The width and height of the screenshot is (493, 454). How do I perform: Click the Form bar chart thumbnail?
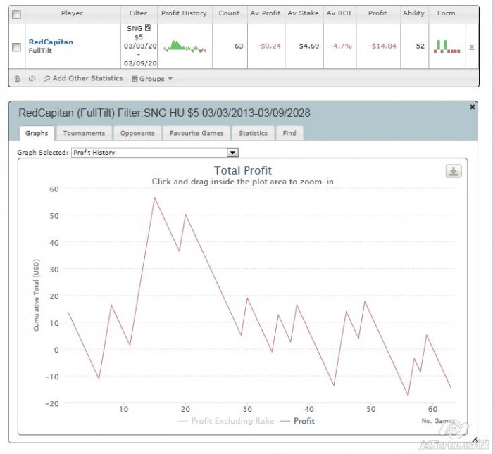point(447,46)
